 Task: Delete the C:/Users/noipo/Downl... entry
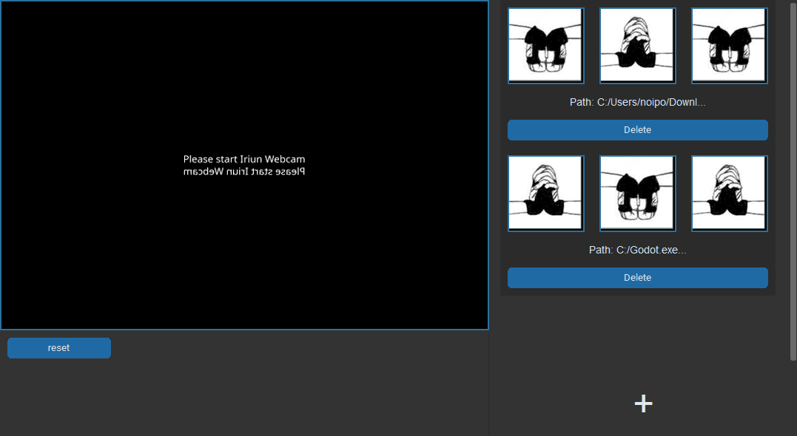coord(637,130)
